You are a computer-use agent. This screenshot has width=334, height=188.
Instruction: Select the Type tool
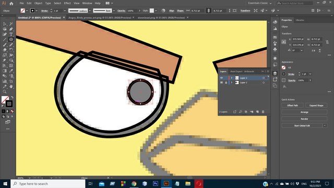click(x=11, y=34)
